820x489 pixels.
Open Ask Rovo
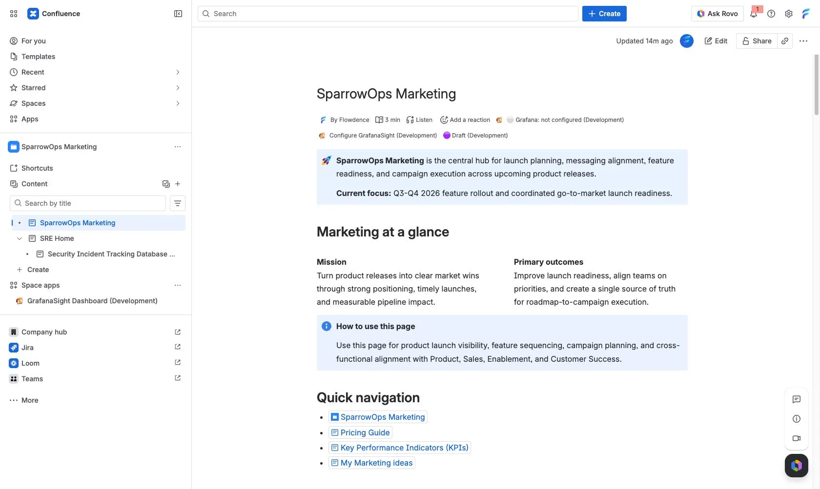[717, 14]
